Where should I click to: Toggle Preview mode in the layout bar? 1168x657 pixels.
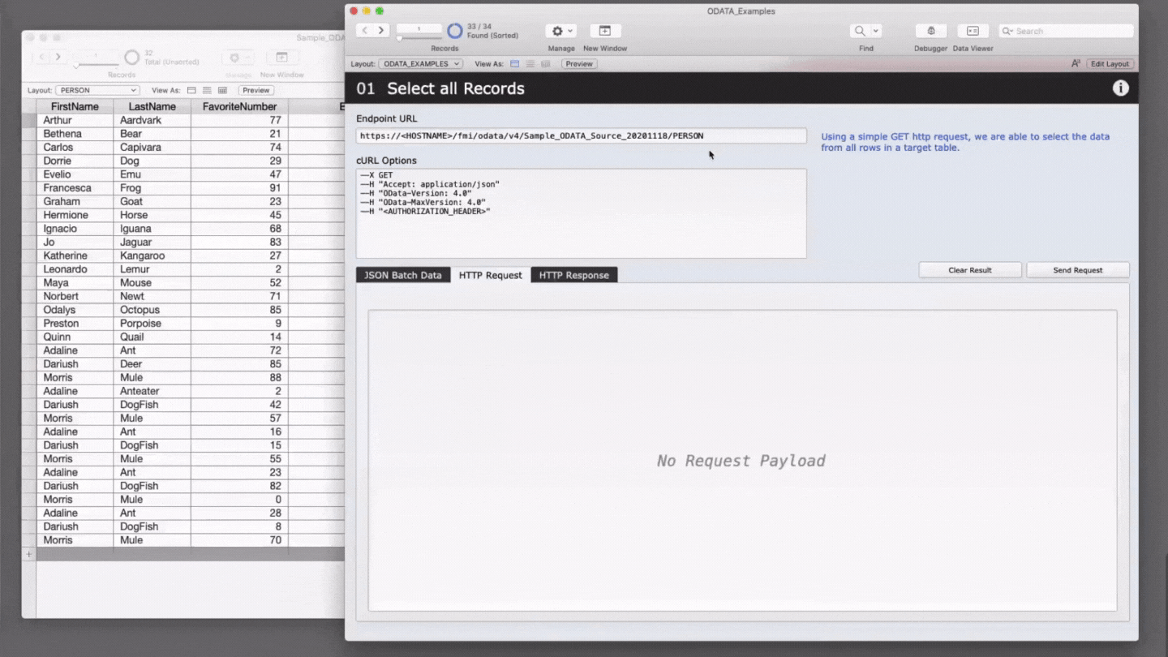point(578,63)
